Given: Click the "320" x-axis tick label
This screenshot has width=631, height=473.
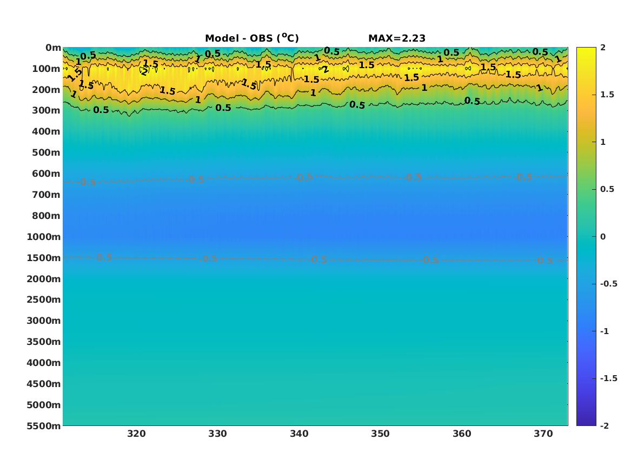Looking at the screenshot, I should click(136, 434).
